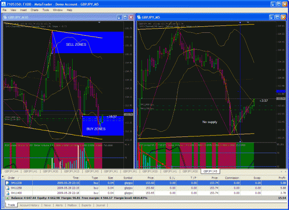289x210 pixels.
Task: Open the Charts menu
Action: pos(35,10)
